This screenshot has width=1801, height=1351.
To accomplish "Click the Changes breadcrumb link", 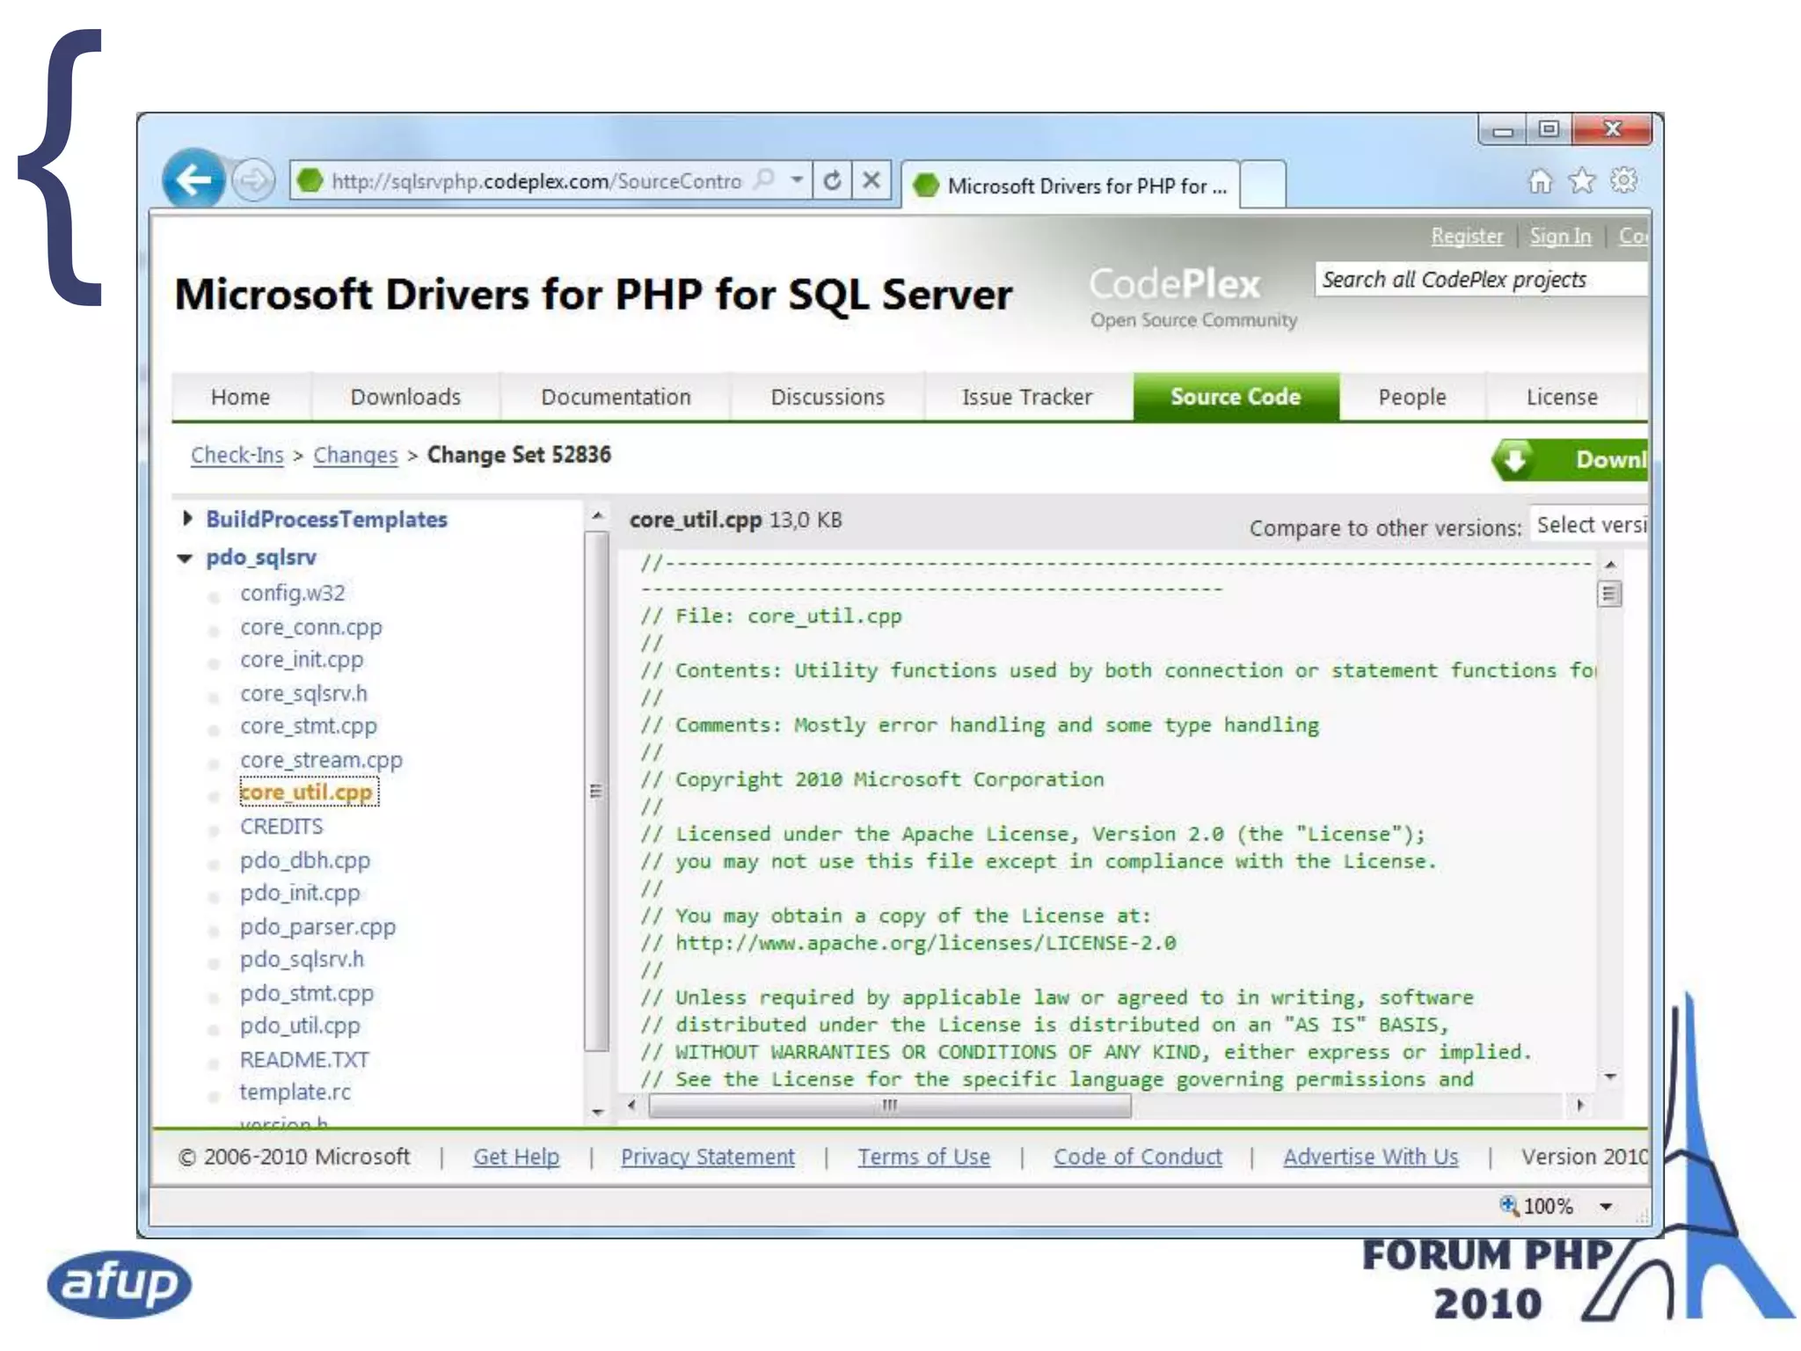I will [x=355, y=456].
